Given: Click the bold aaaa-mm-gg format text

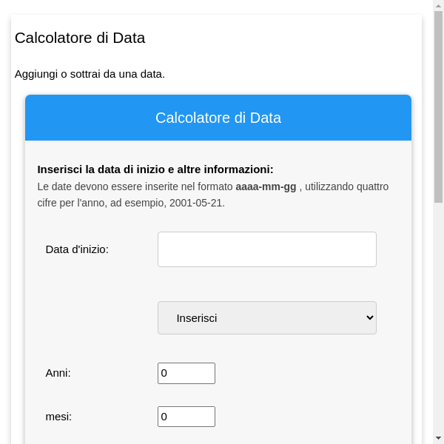Looking at the screenshot, I should pyautogui.click(x=266, y=186).
